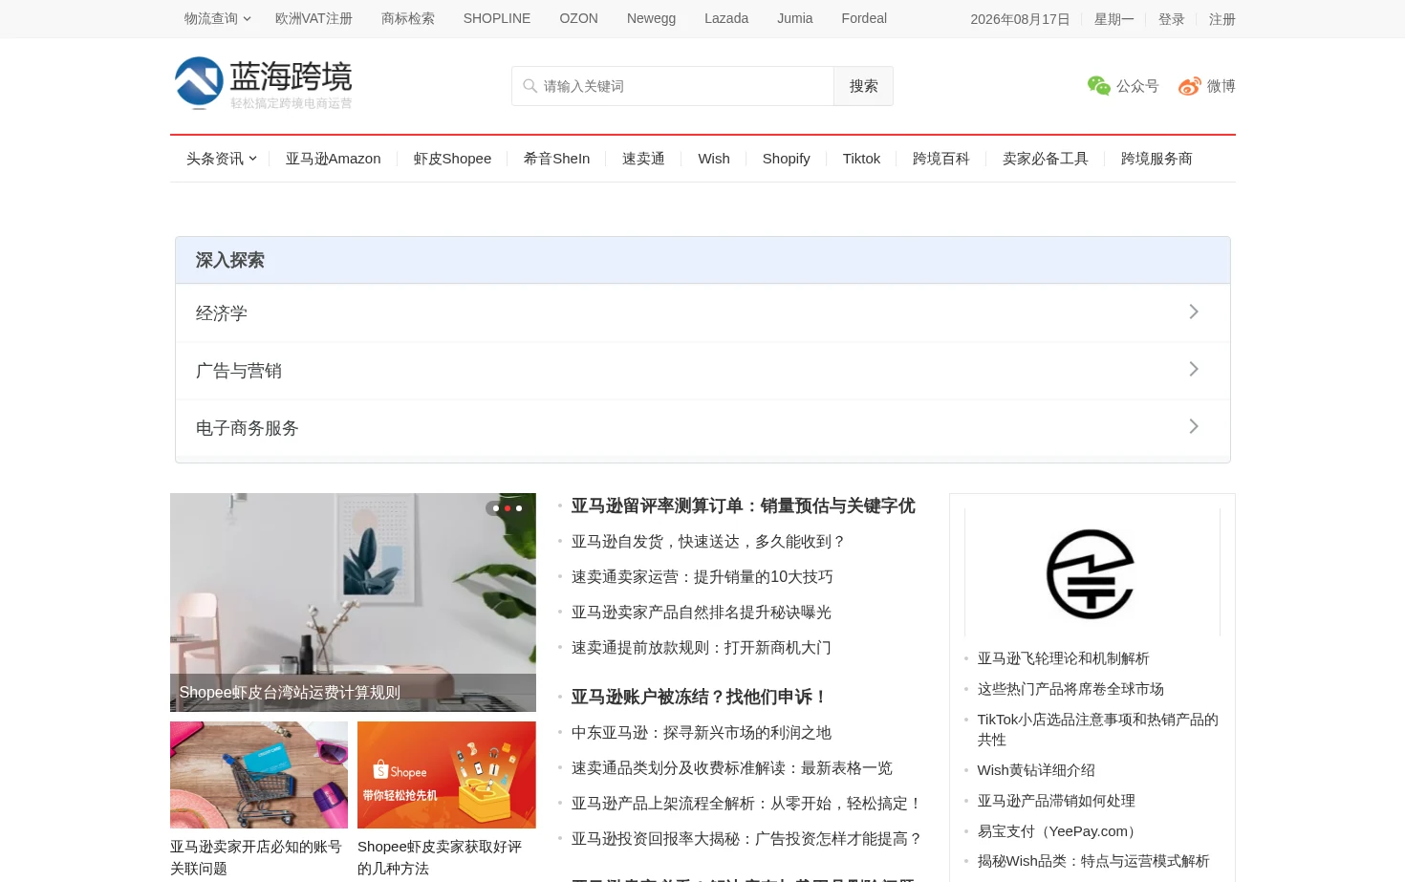This screenshot has height=882, width=1405.
Task: Open 跨境服务商 nav tab
Action: [x=1156, y=159]
